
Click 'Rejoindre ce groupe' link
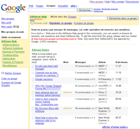coord(61,23)
